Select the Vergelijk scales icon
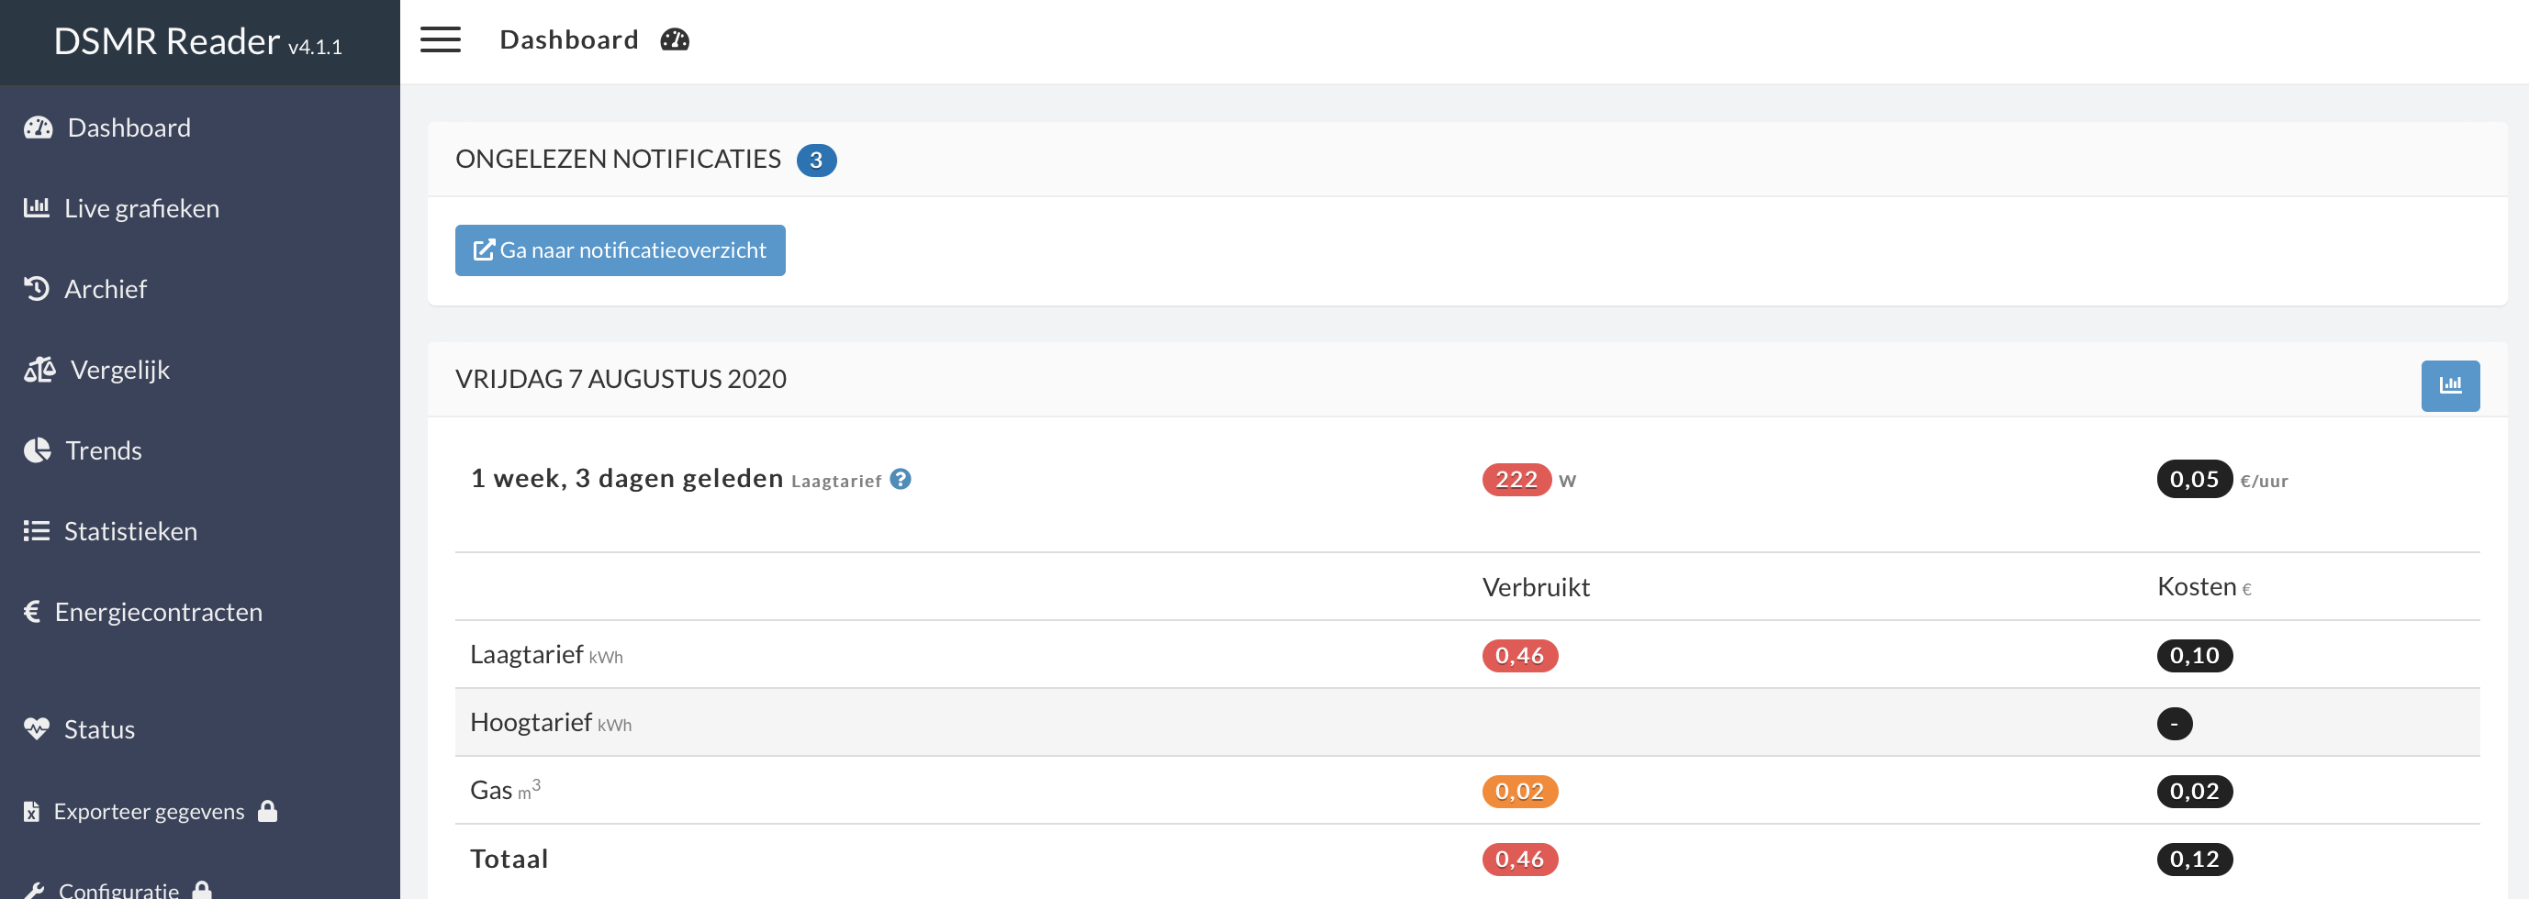The image size is (2529, 899). pos(39,370)
